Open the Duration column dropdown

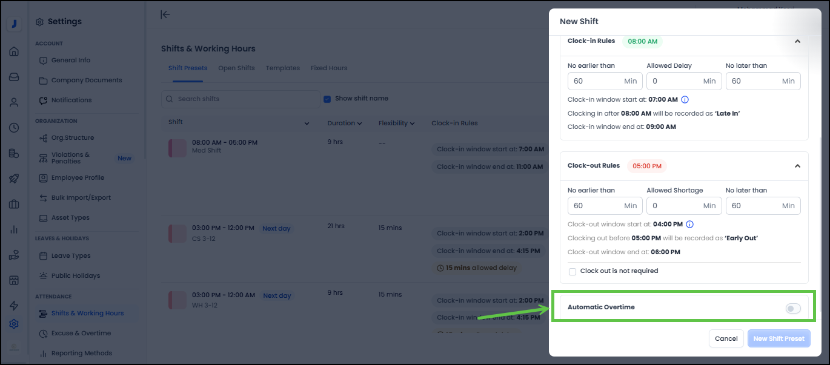345,123
